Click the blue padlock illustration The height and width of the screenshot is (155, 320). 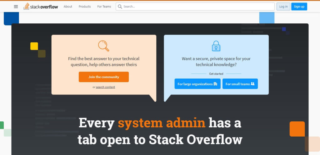click(216, 46)
